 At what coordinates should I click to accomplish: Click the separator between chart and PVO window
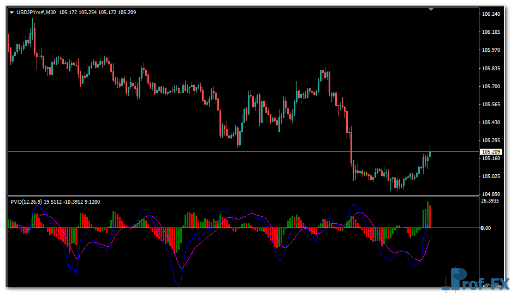coord(240,197)
